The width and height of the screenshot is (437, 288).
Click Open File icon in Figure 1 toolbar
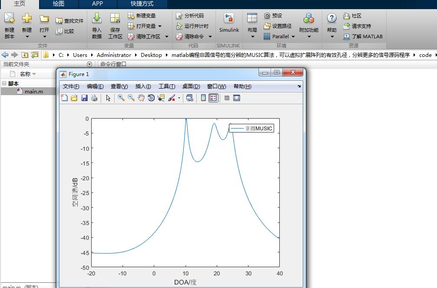tap(74, 98)
